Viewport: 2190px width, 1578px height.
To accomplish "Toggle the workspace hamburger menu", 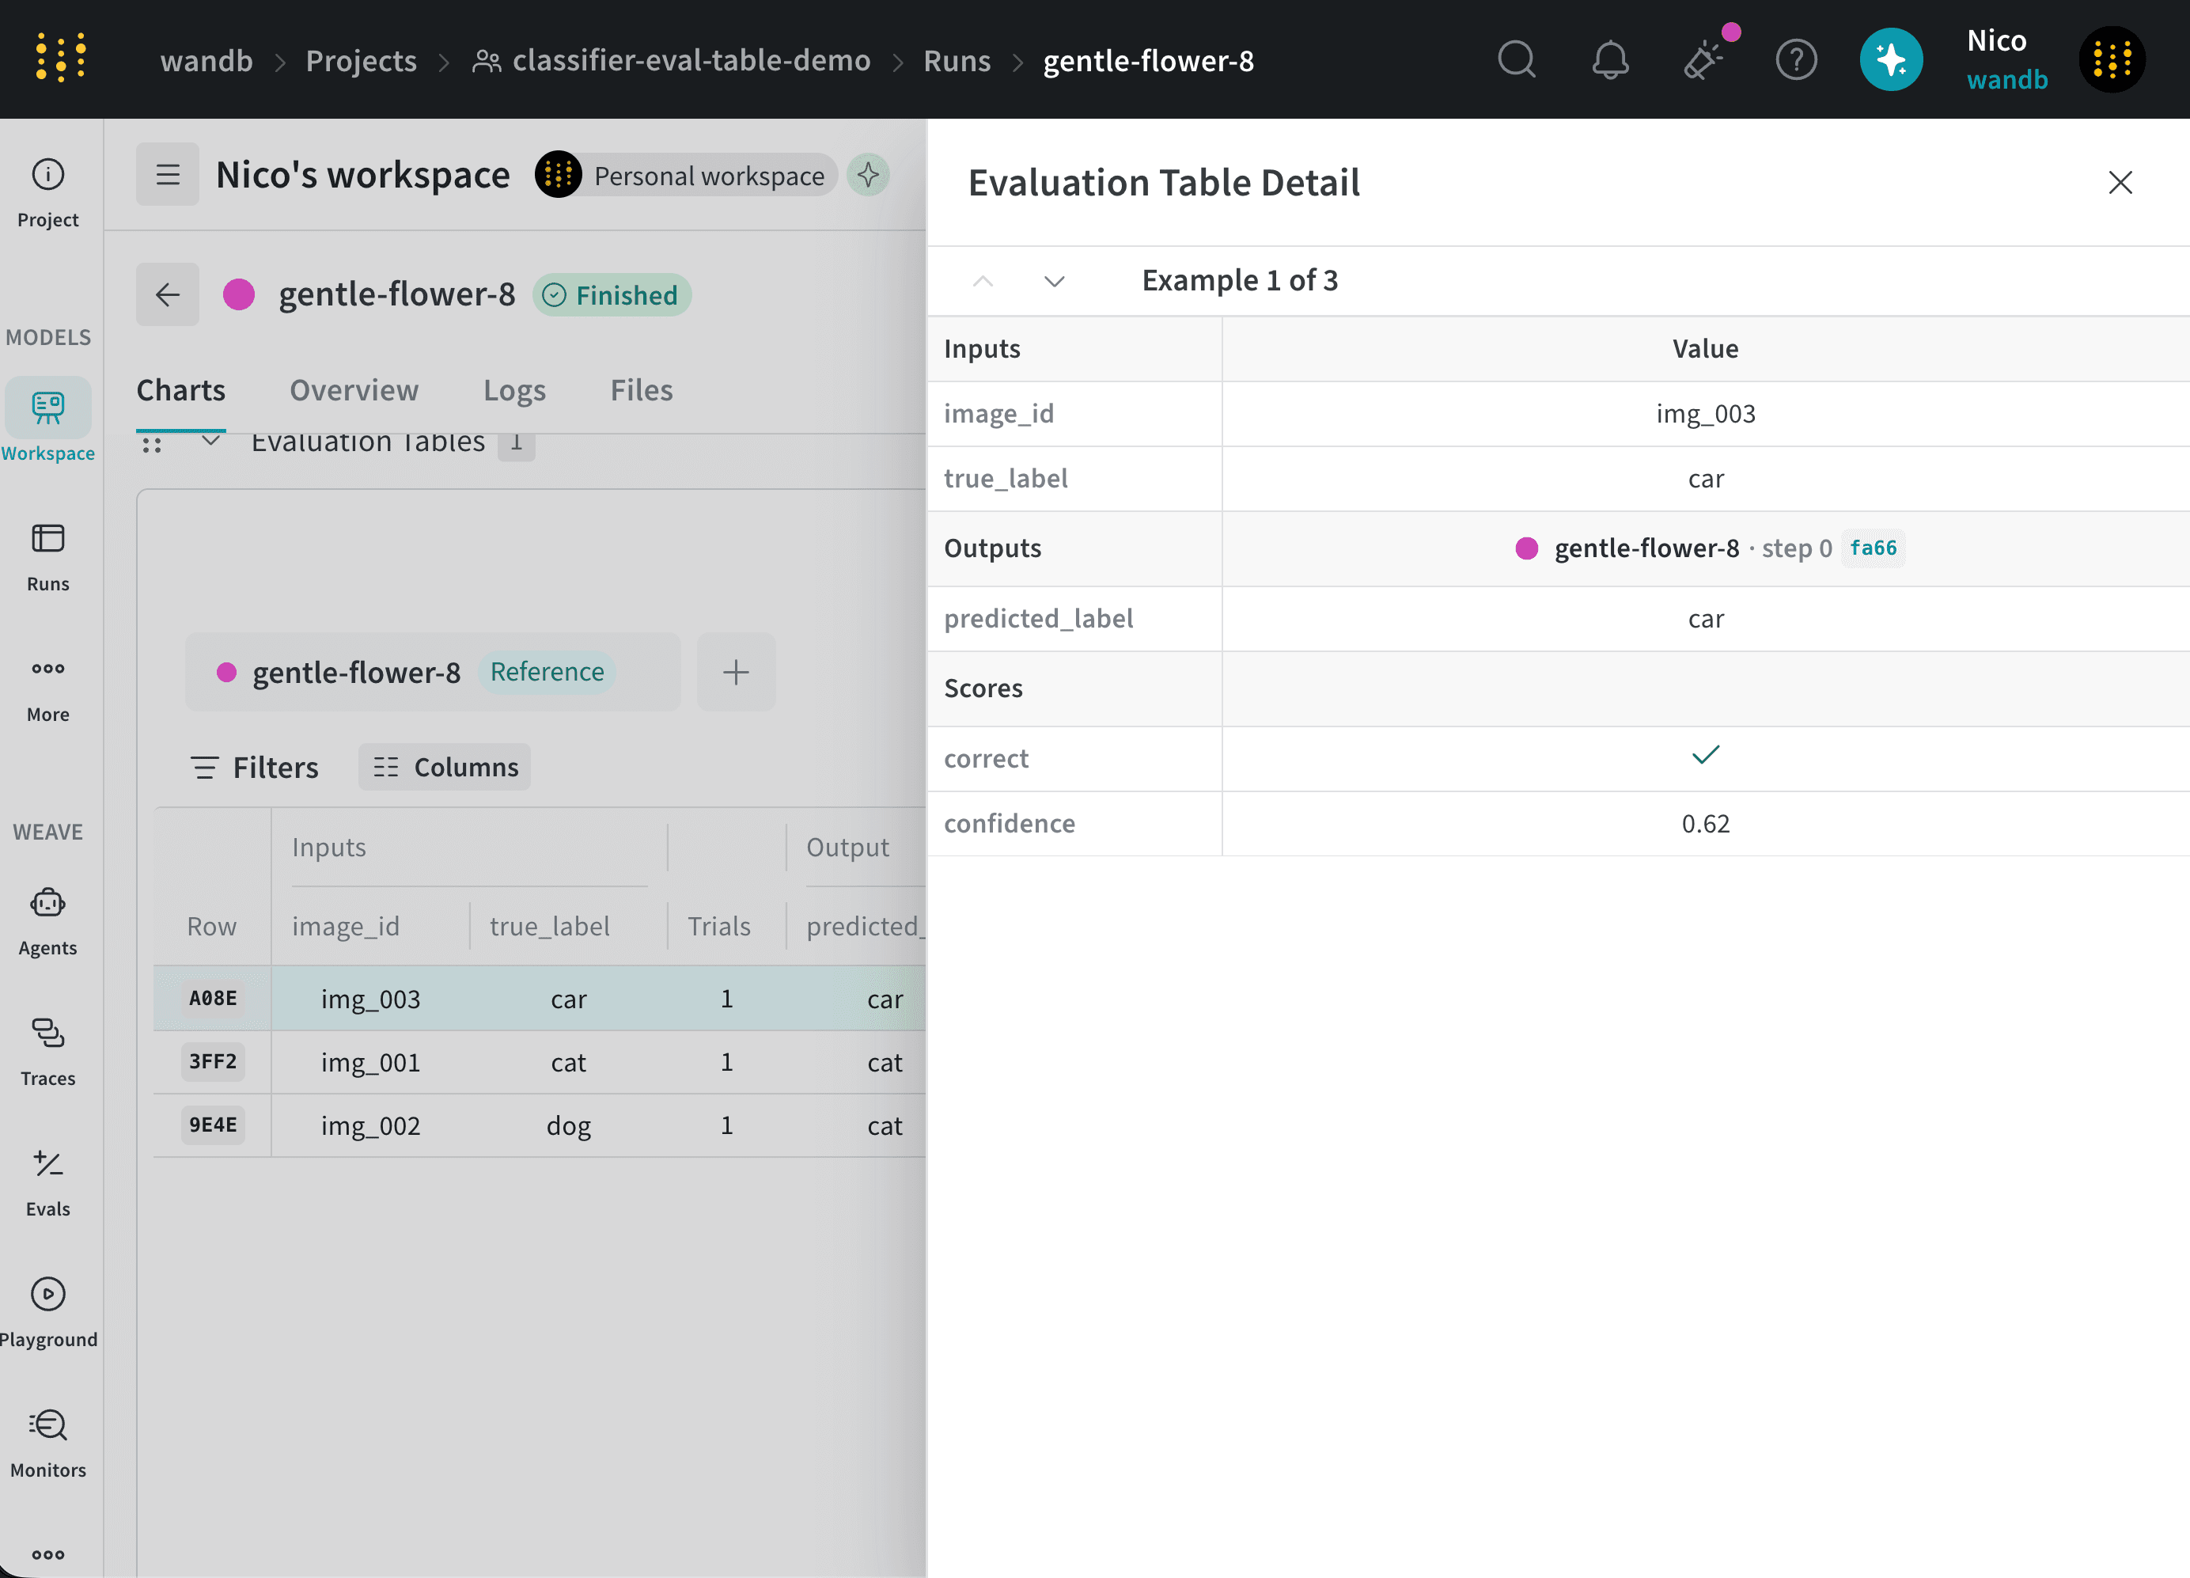I will pyautogui.click(x=168, y=175).
